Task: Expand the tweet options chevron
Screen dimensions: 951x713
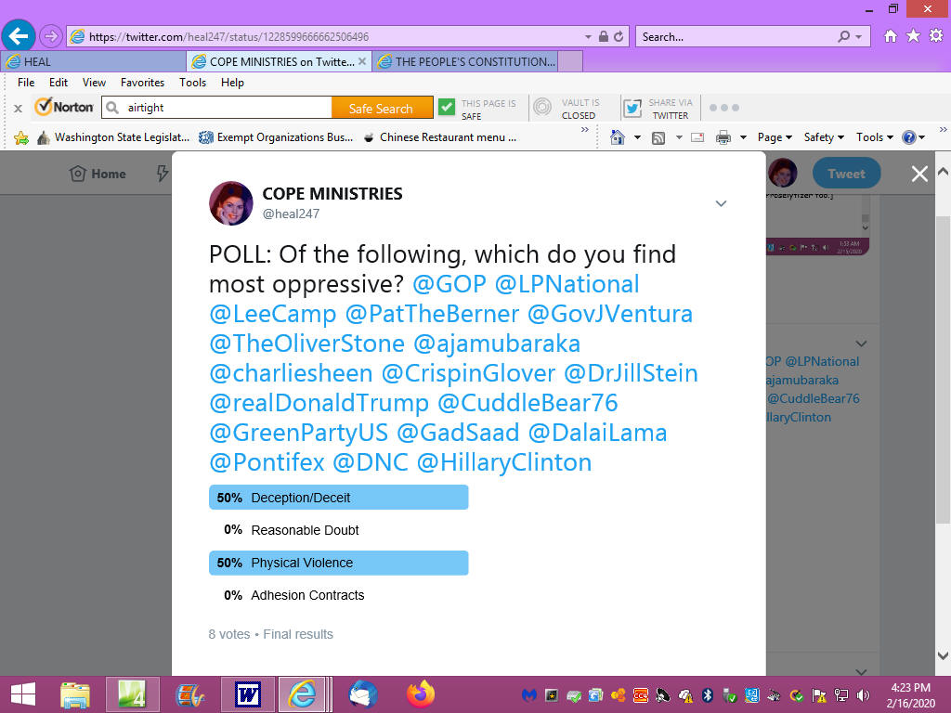Action: [721, 203]
